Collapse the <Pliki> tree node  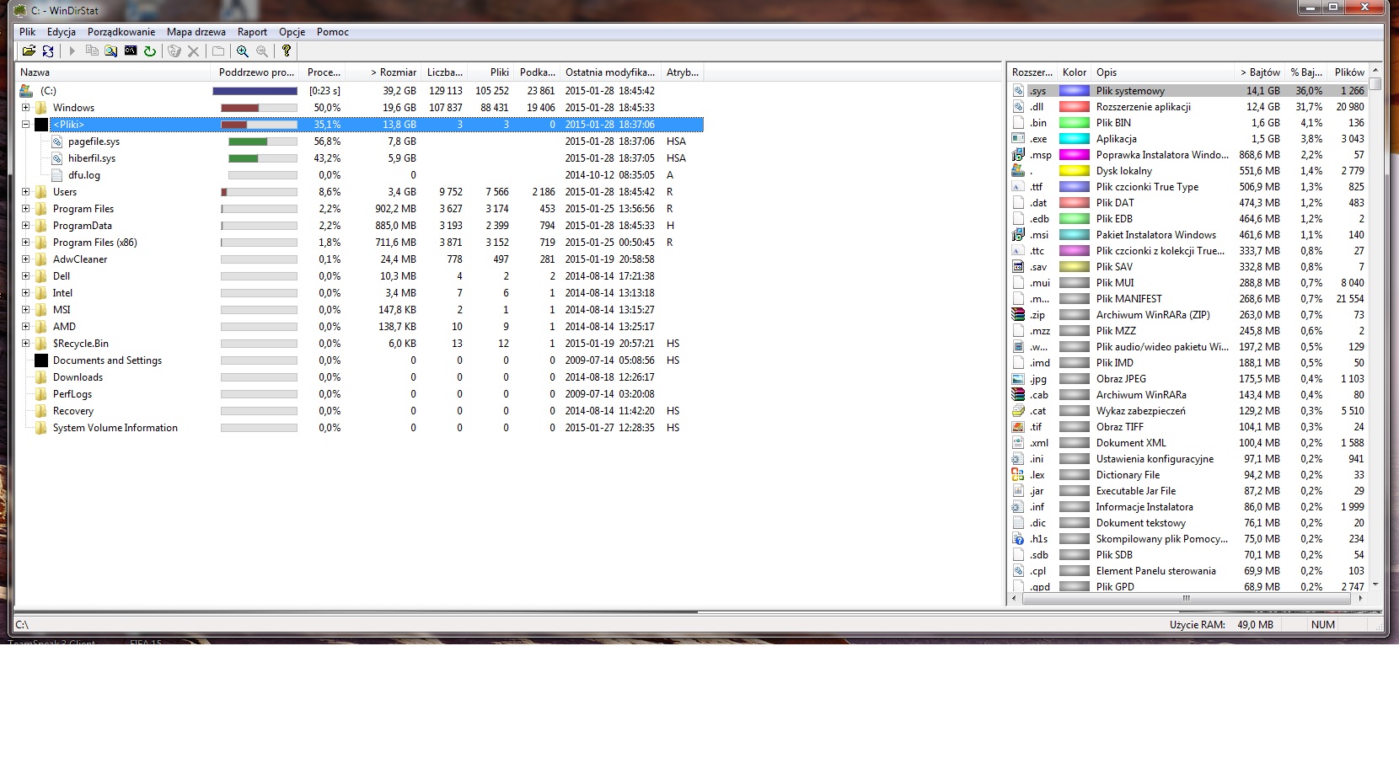pos(25,125)
